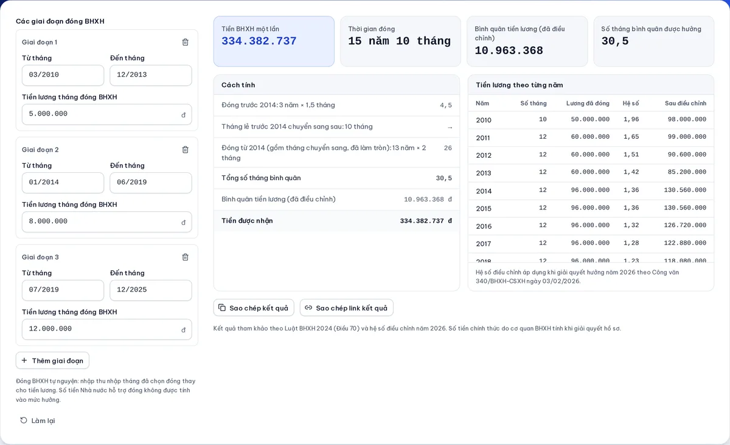Edit Đến tháng field showing 06/2019
Image resolution: width=730 pixels, height=445 pixels.
pyautogui.click(x=151, y=183)
